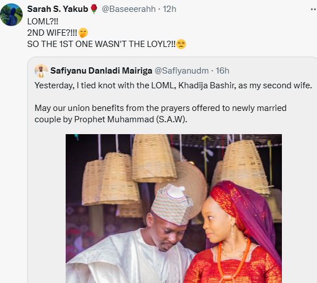Open Safiyanu Danladi Mairiga's small avatar
317x283 pixels.
41,71
